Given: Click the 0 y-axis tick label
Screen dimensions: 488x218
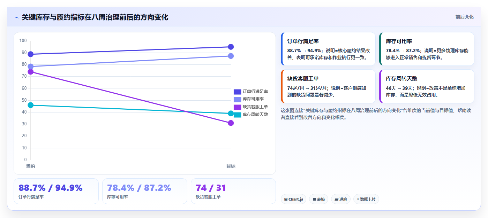Looking at the screenshot, I should pos(25,160).
